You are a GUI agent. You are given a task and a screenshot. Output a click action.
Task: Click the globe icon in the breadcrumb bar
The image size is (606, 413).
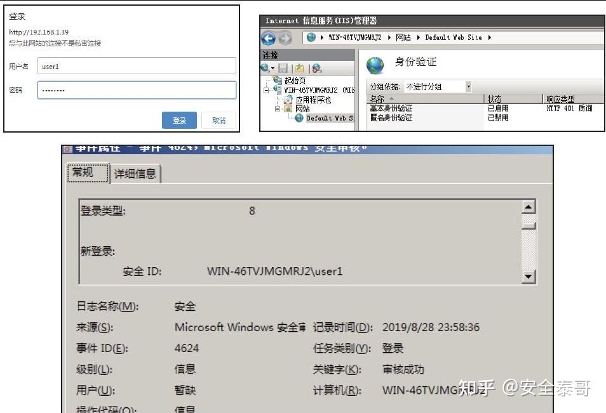coord(311,37)
